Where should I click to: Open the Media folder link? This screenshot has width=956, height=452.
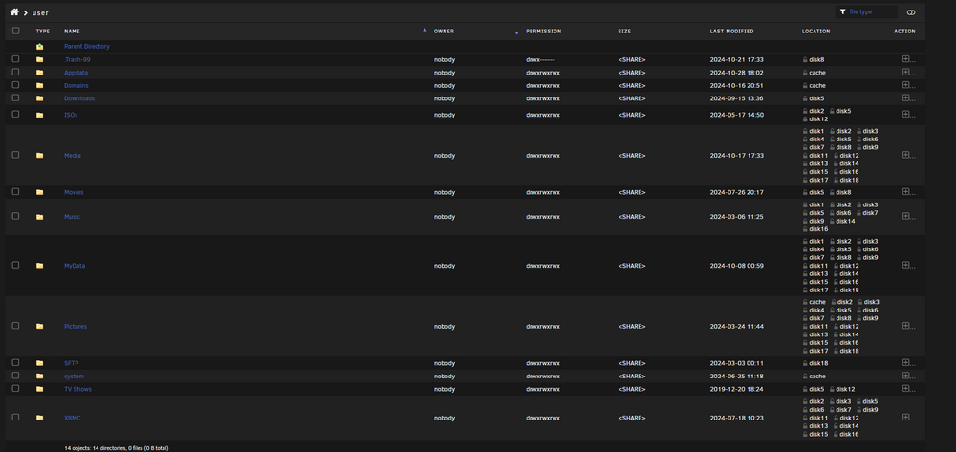pyautogui.click(x=73, y=156)
